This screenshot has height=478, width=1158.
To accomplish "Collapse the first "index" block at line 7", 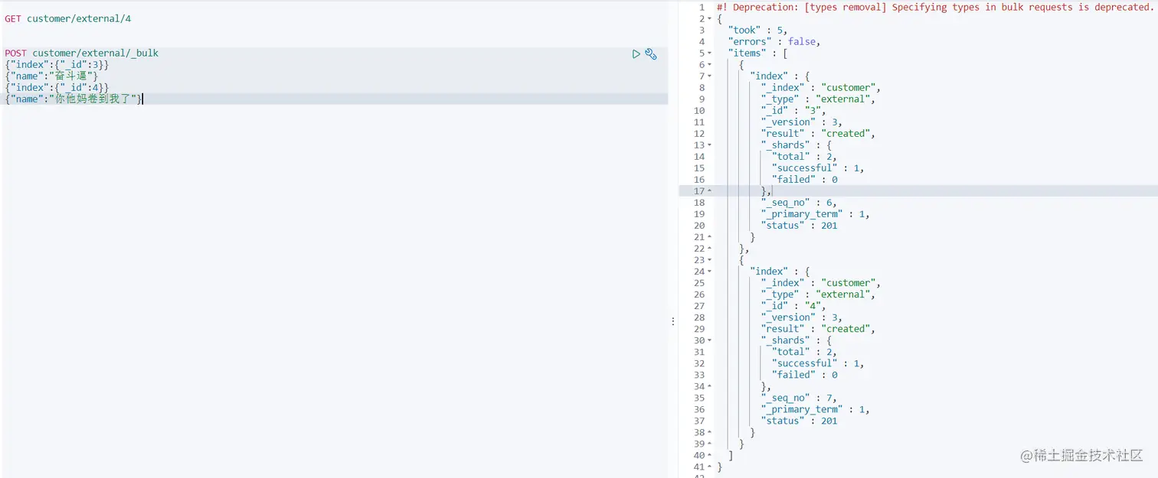I will click(x=710, y=76).
